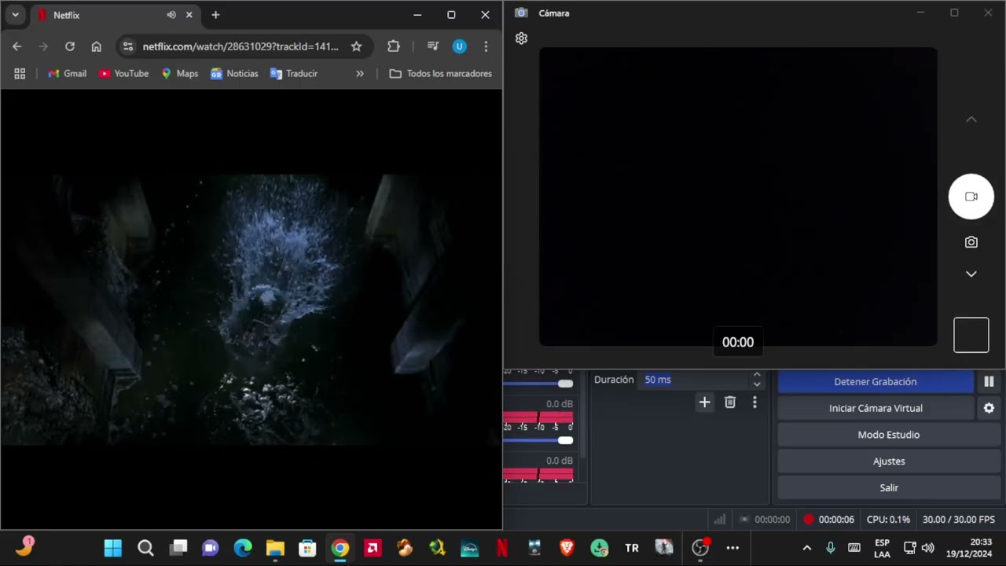1006x566 pixels.
Task: Click the OBS streaming time 00:00:00
Action: (772, 520)
